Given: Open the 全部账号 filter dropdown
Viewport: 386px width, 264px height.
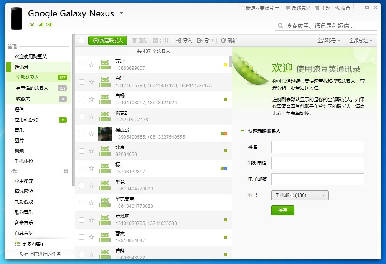Looking at the screenshot, I should coord(329,41).
